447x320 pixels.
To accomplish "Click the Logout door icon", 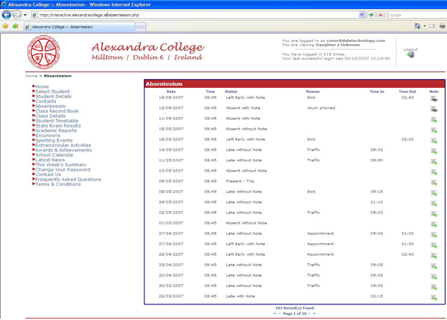I will pos(410,54).
